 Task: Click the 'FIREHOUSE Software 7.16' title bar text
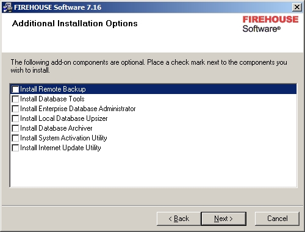pos(57,7)
